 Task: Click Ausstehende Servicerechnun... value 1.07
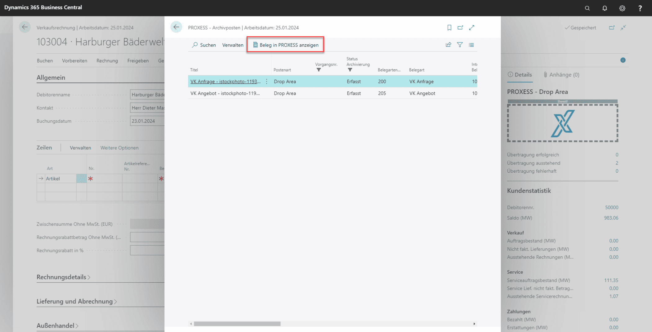[x=614, y=296]
